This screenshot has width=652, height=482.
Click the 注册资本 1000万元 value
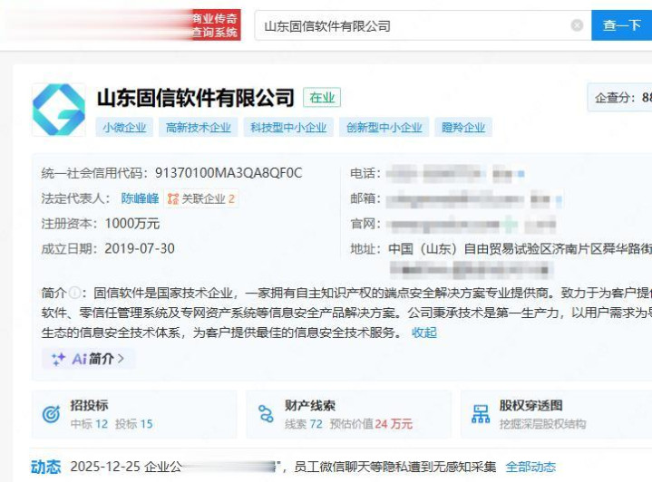[132, 224]
